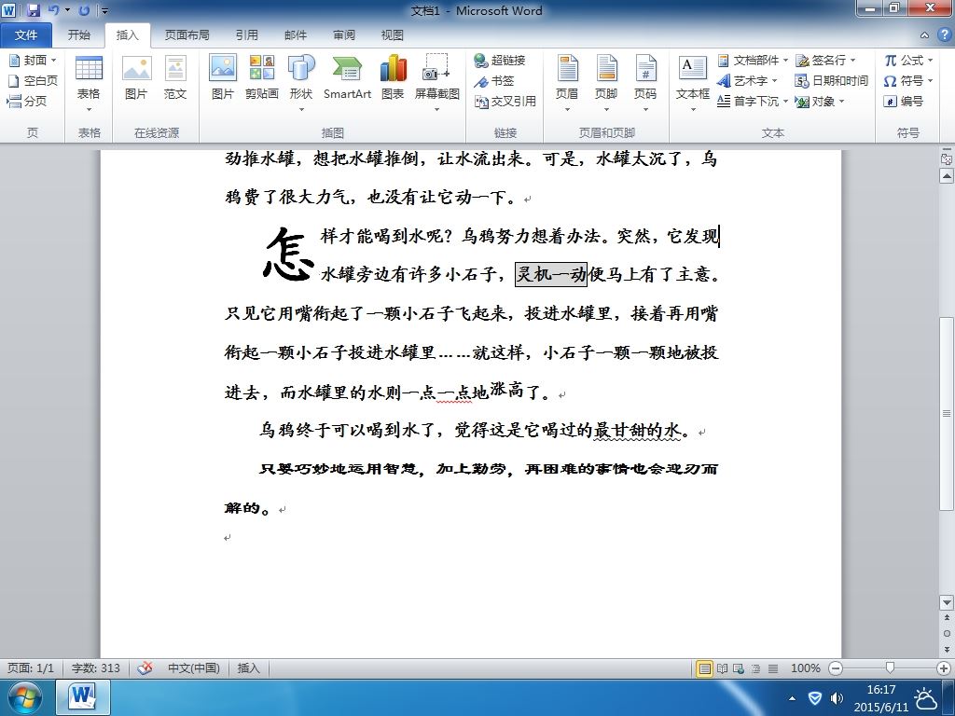Click the 100% zoom level button
Image resolution: width=955 pixels, height=716 pixels.
click(x=805, y=668)
